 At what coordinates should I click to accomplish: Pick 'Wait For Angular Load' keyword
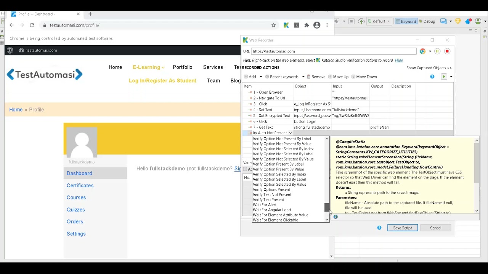[271, 210]
